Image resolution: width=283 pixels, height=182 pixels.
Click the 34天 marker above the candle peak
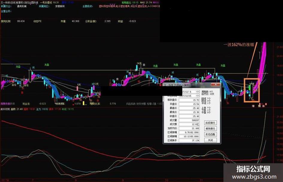point(139,63)
